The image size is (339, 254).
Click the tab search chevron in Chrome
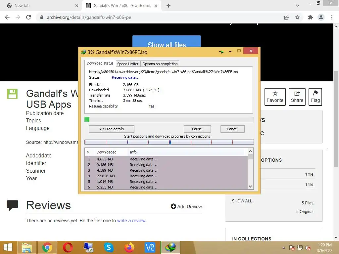298,6
